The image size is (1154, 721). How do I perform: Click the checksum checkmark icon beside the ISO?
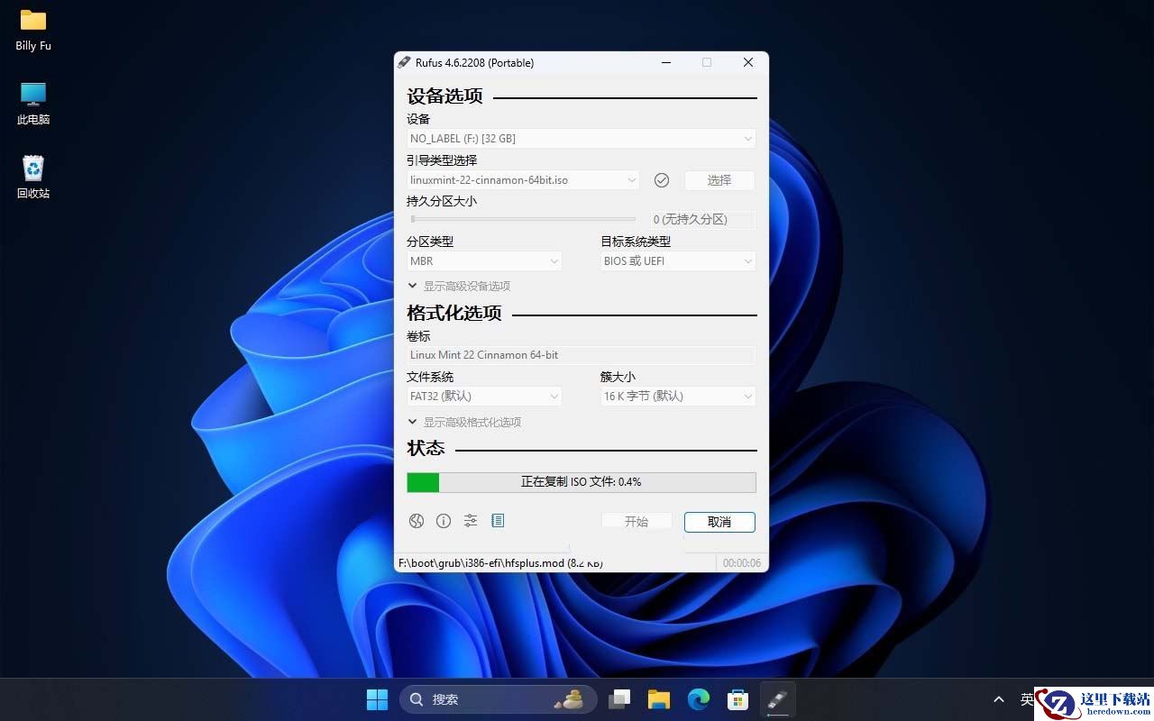click(x=662, y=180)
